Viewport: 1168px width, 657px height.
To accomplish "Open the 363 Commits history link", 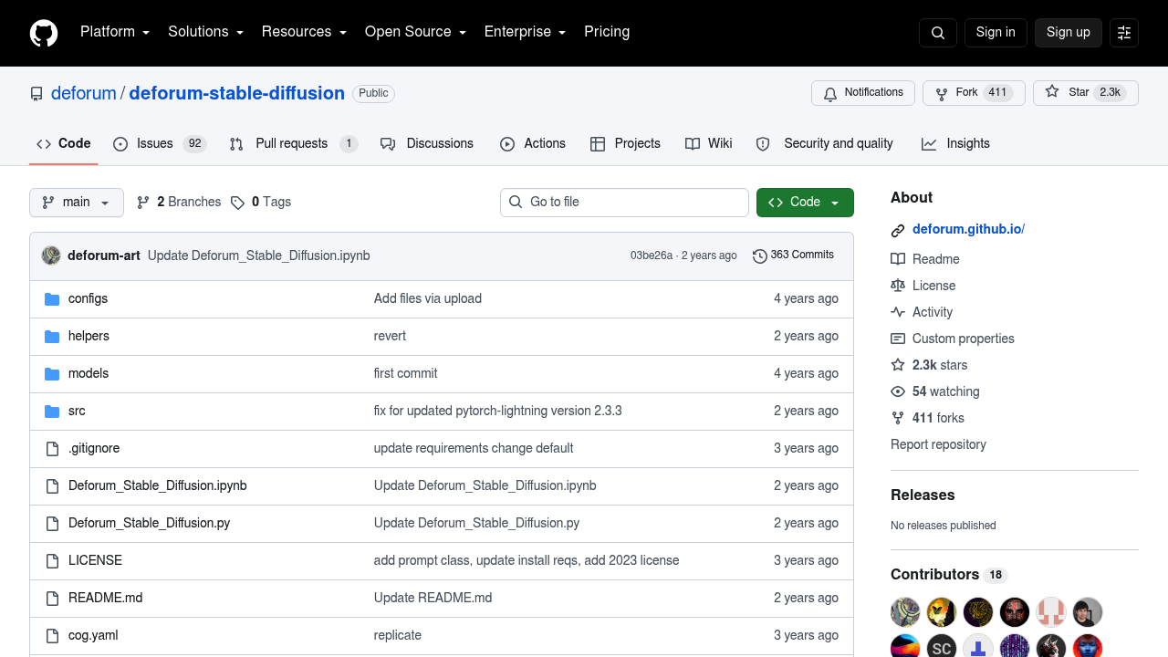I will pyautogui.click(x=793, y=255).
